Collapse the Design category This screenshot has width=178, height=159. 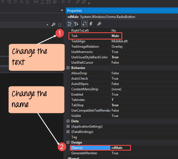(68, 142)
